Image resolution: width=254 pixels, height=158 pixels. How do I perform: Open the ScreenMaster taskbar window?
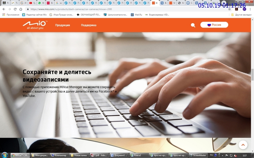point(198,155)
